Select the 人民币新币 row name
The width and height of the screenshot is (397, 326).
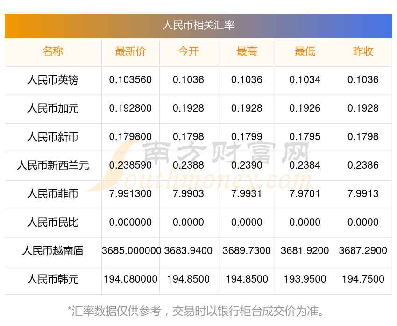(x=53, y=137)
